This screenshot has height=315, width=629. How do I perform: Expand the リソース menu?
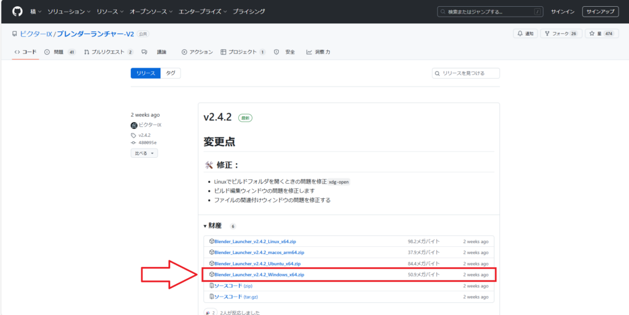110,12
